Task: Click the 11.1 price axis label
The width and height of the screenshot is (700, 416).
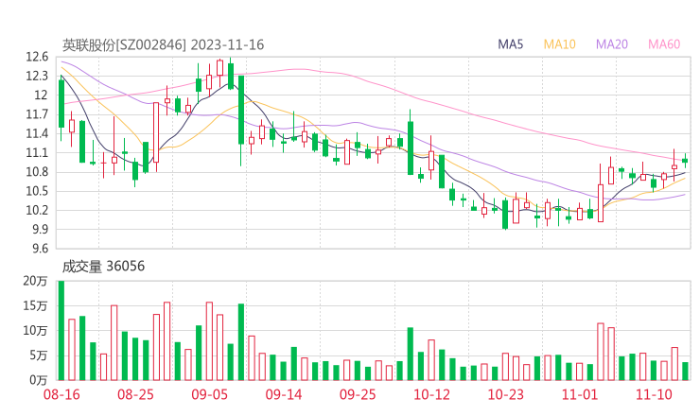Action: pyautogui.click(x=37, y=152)
